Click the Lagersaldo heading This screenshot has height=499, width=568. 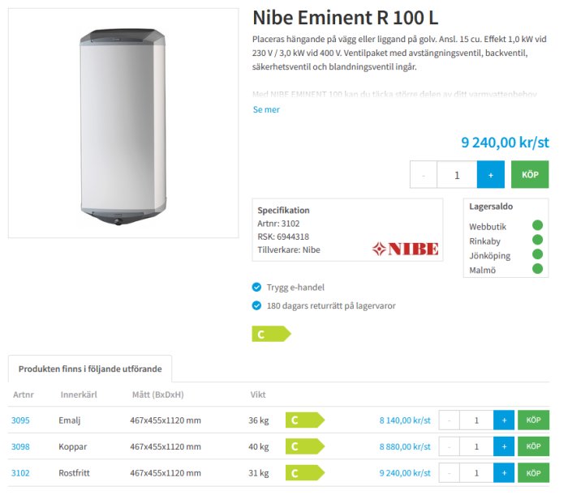[491, 207]
